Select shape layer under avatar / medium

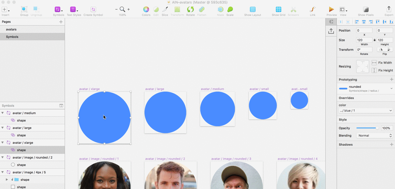32,120
